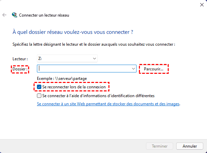Open the 'Se connecter à un site Web' link
The width and height of the screenshot is (207, 153).
(108, 104)
